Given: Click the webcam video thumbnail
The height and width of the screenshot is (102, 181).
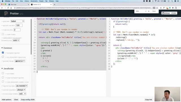Looking at the screenshot, I should [x=167, y=94].
